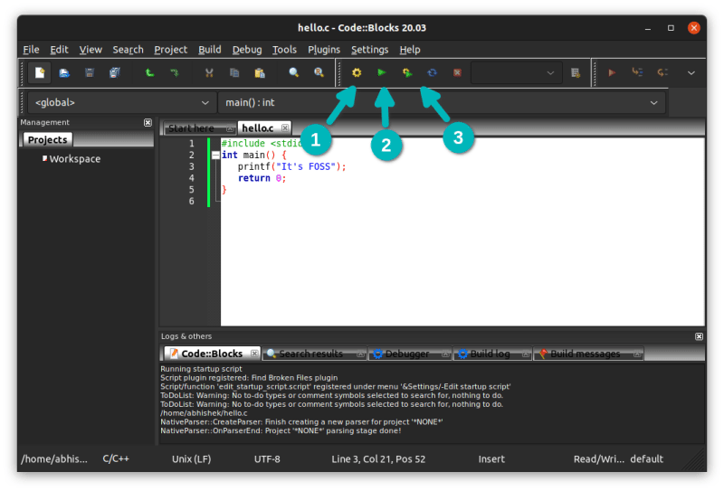The height and width of the screenshot is (491, 724).
Task: Close the Management panel
Action: [148, 123]
